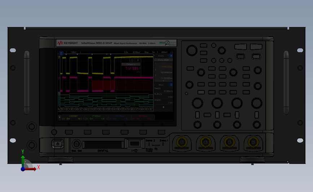Click the first softkey beneath the display
Viewport: 313px width, 192px height.
(69, 132)
